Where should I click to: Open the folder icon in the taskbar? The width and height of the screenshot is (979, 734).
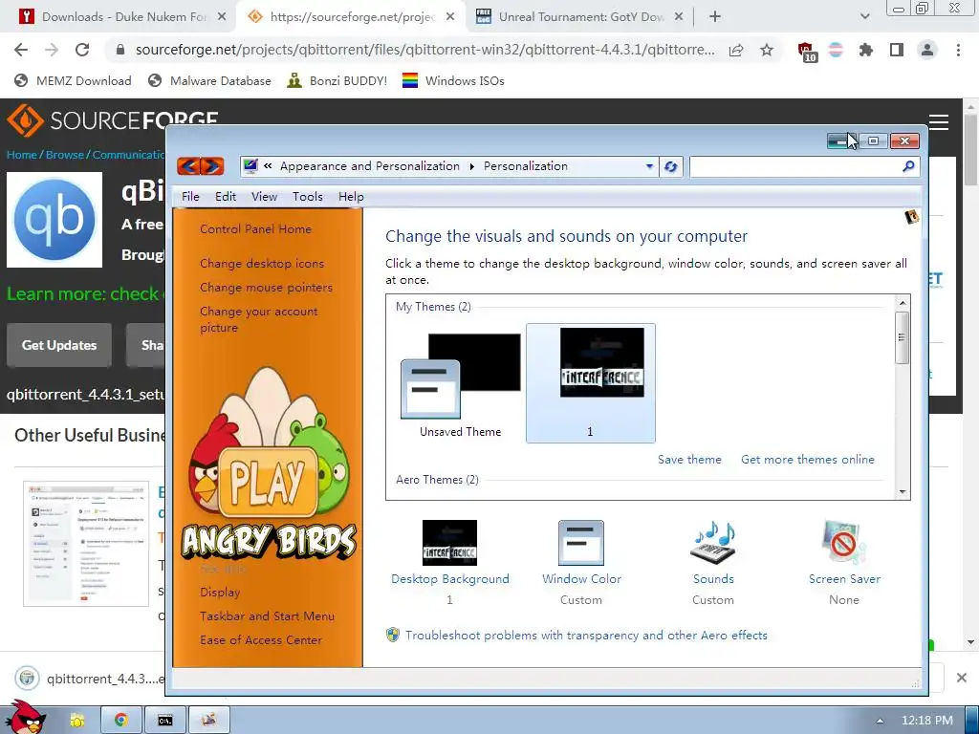click(x=77, y=721)
